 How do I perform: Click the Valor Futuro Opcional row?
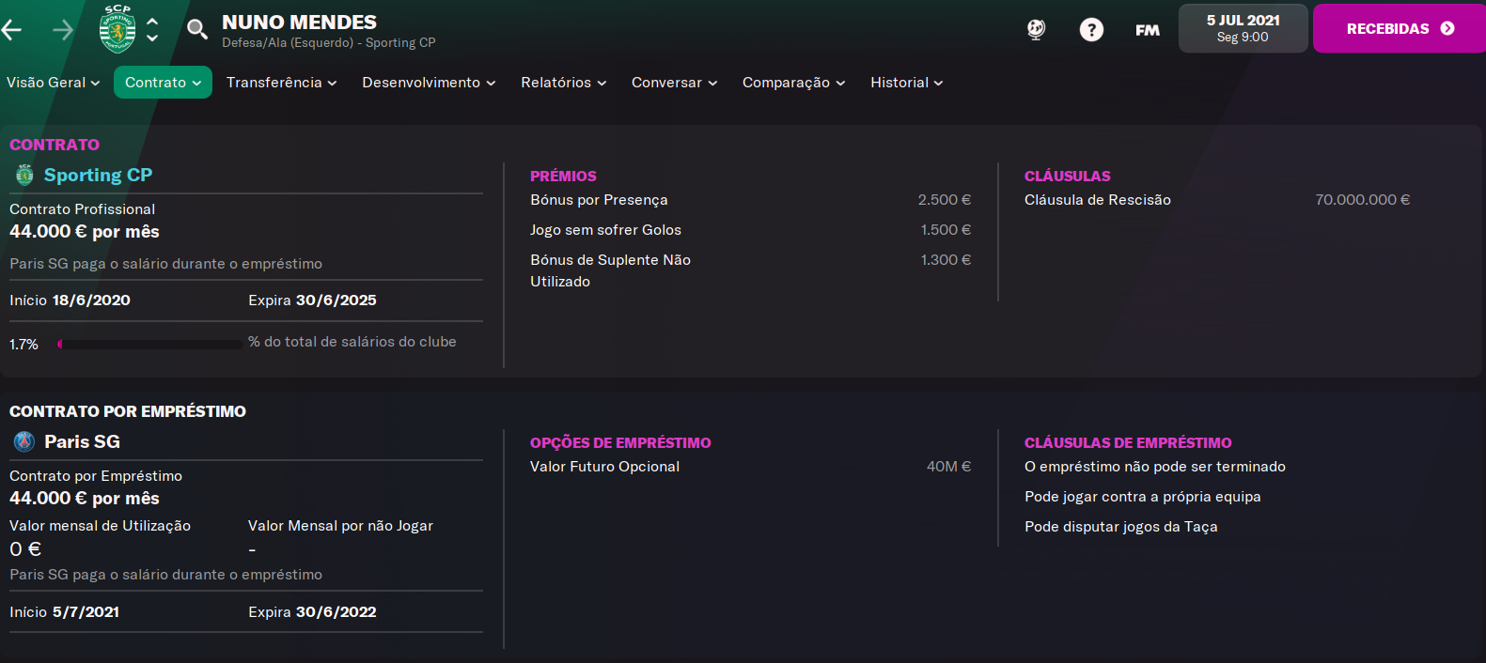(750, 467)
